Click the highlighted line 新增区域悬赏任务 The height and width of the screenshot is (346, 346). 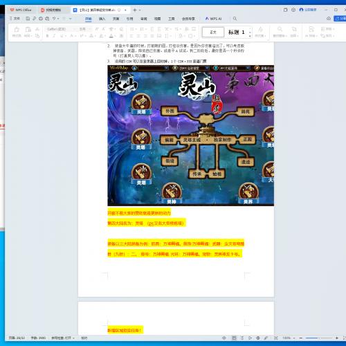[x=125, y=330]
